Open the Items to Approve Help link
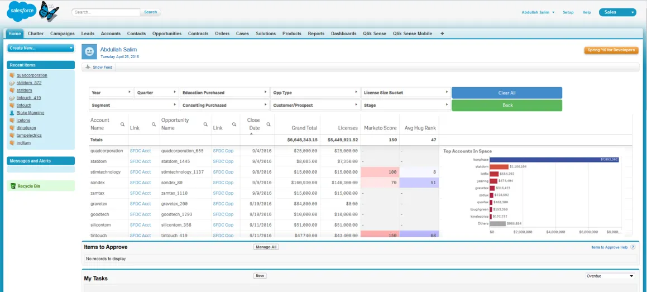 point(610,247)
